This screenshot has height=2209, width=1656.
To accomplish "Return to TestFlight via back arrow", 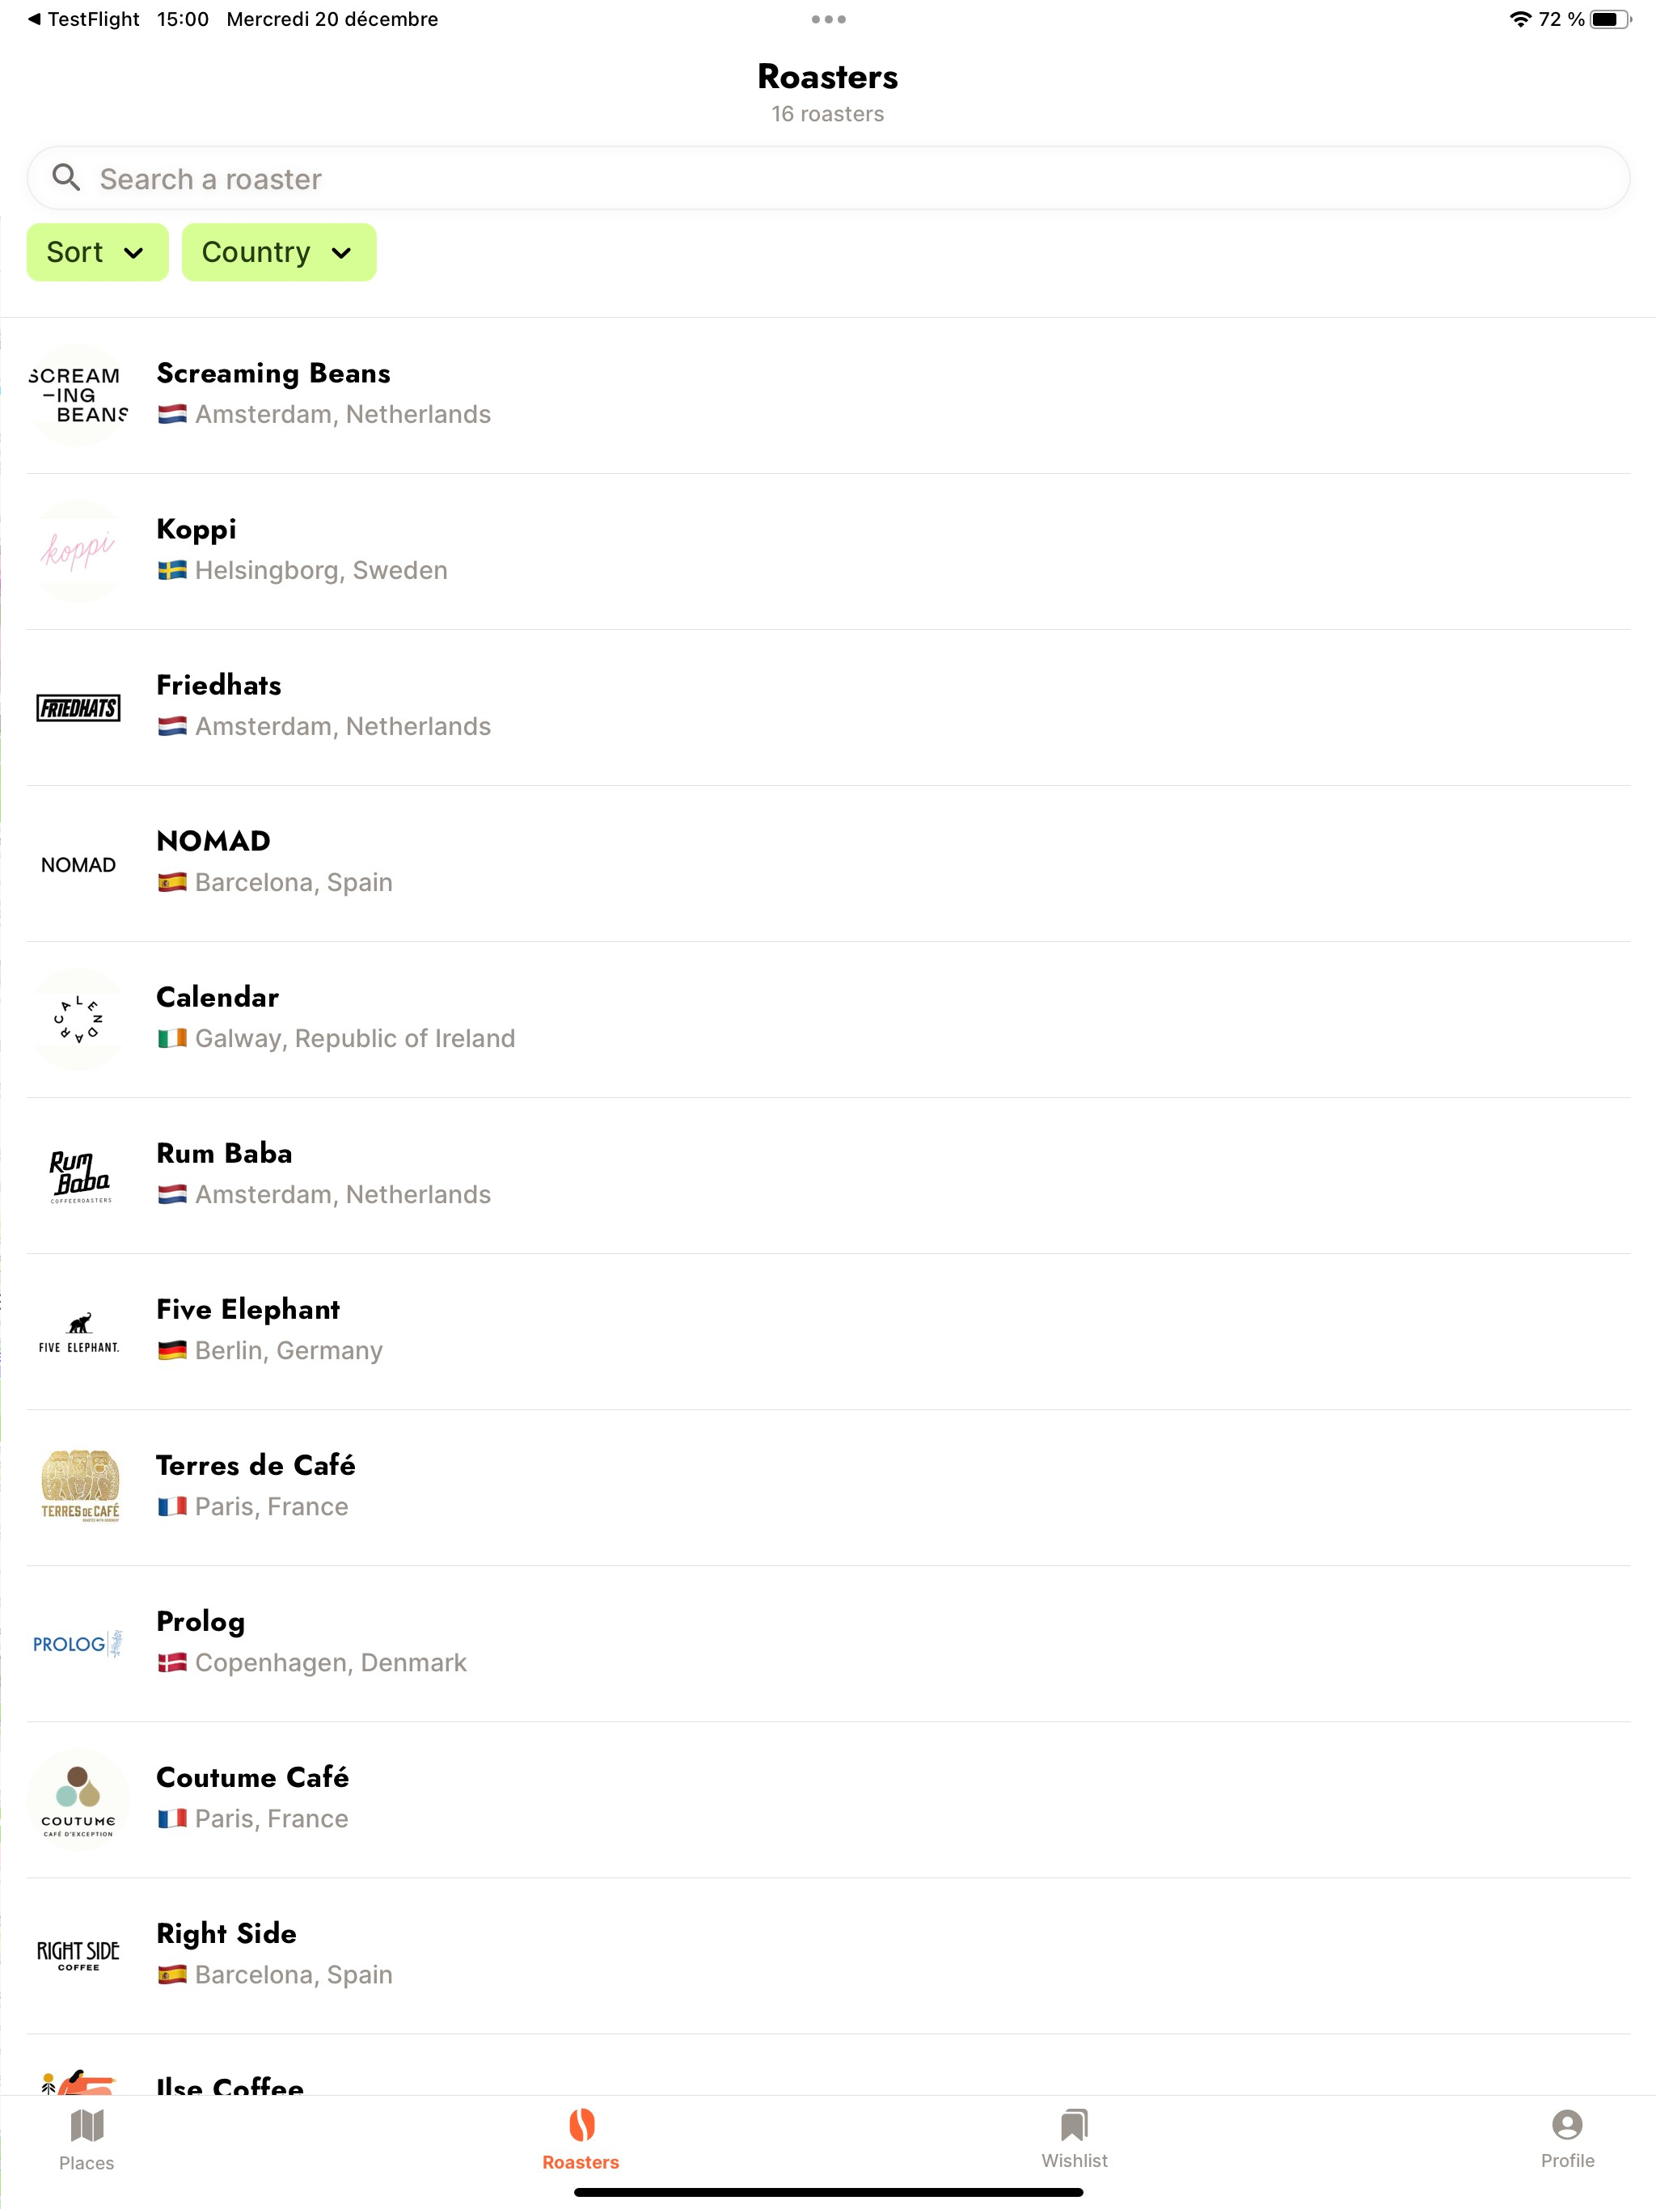I will point(84,19).
